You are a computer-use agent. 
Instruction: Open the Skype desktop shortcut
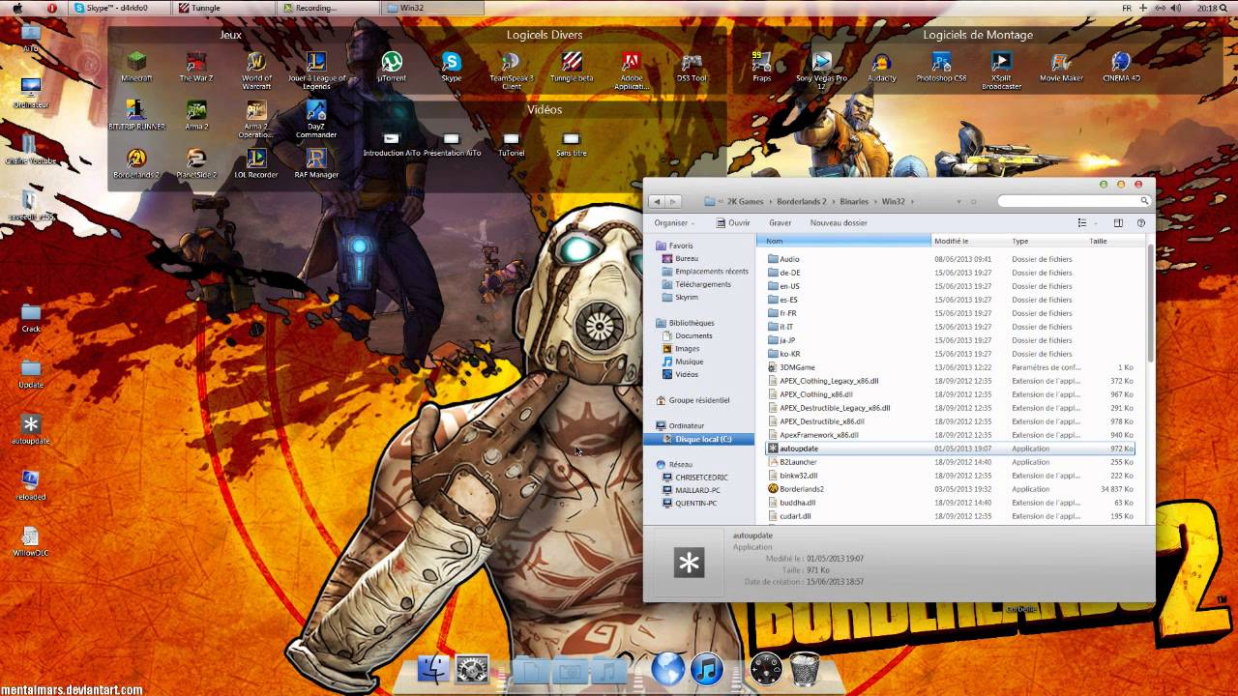pos(452,66)
